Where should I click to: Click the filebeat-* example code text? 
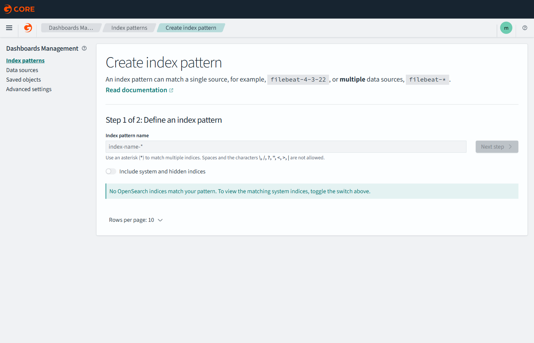click(428, 80)
